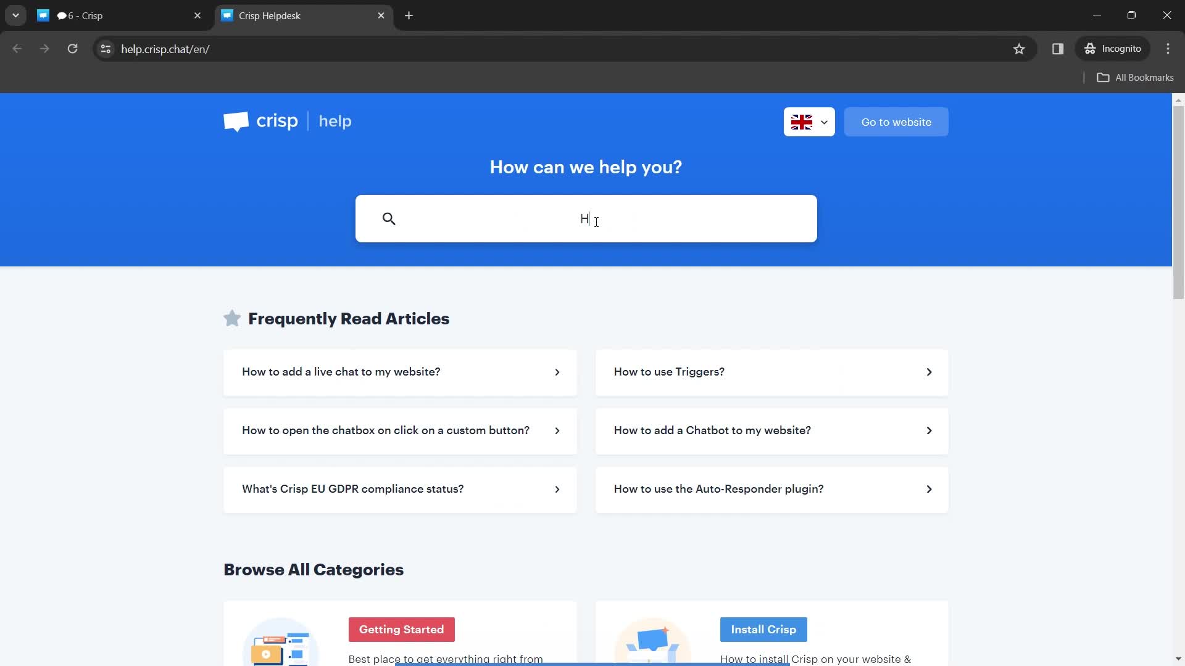Open the Crisp EU GDPR compliance article
The height and width of the screenshot is (666, 1185).
400,489
